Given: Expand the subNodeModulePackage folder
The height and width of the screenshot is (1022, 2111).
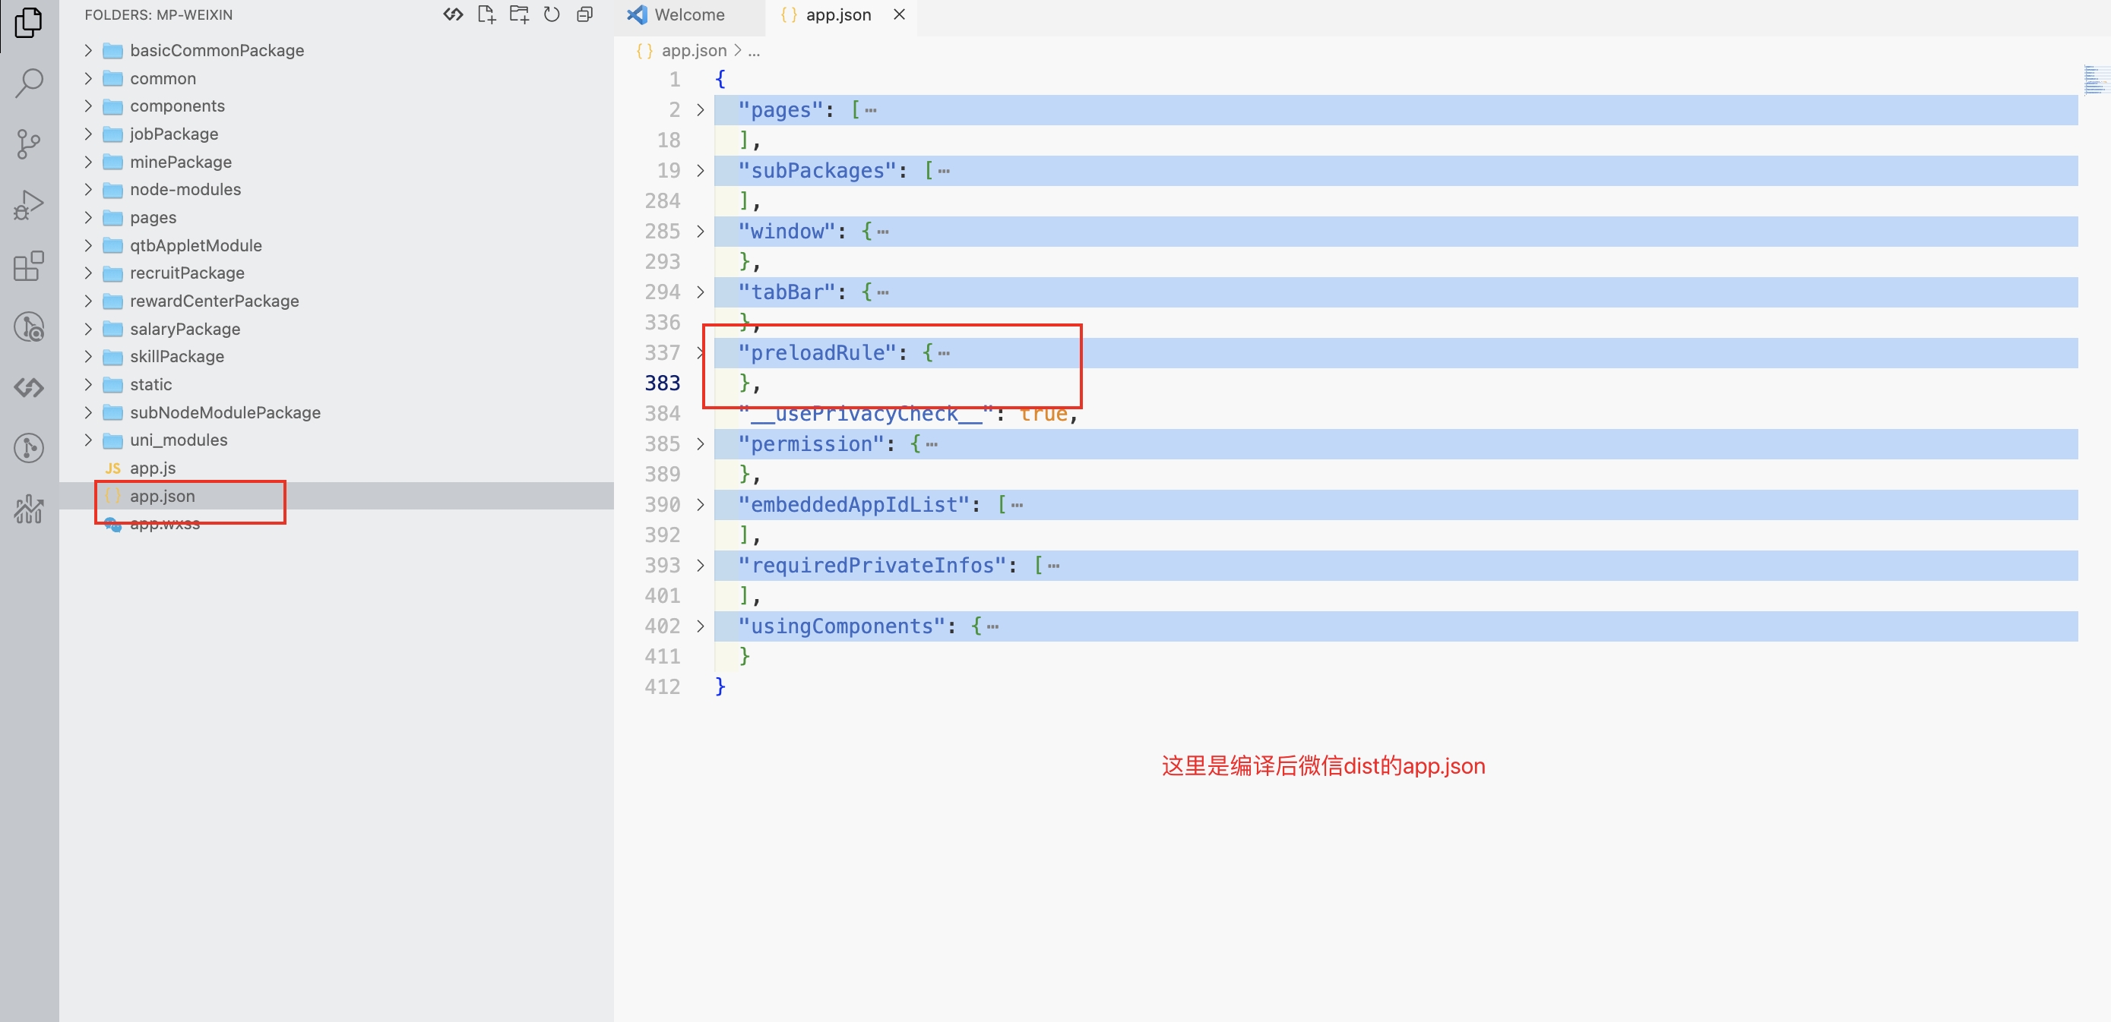Looking at the screenshot, I should pos(88,412).
